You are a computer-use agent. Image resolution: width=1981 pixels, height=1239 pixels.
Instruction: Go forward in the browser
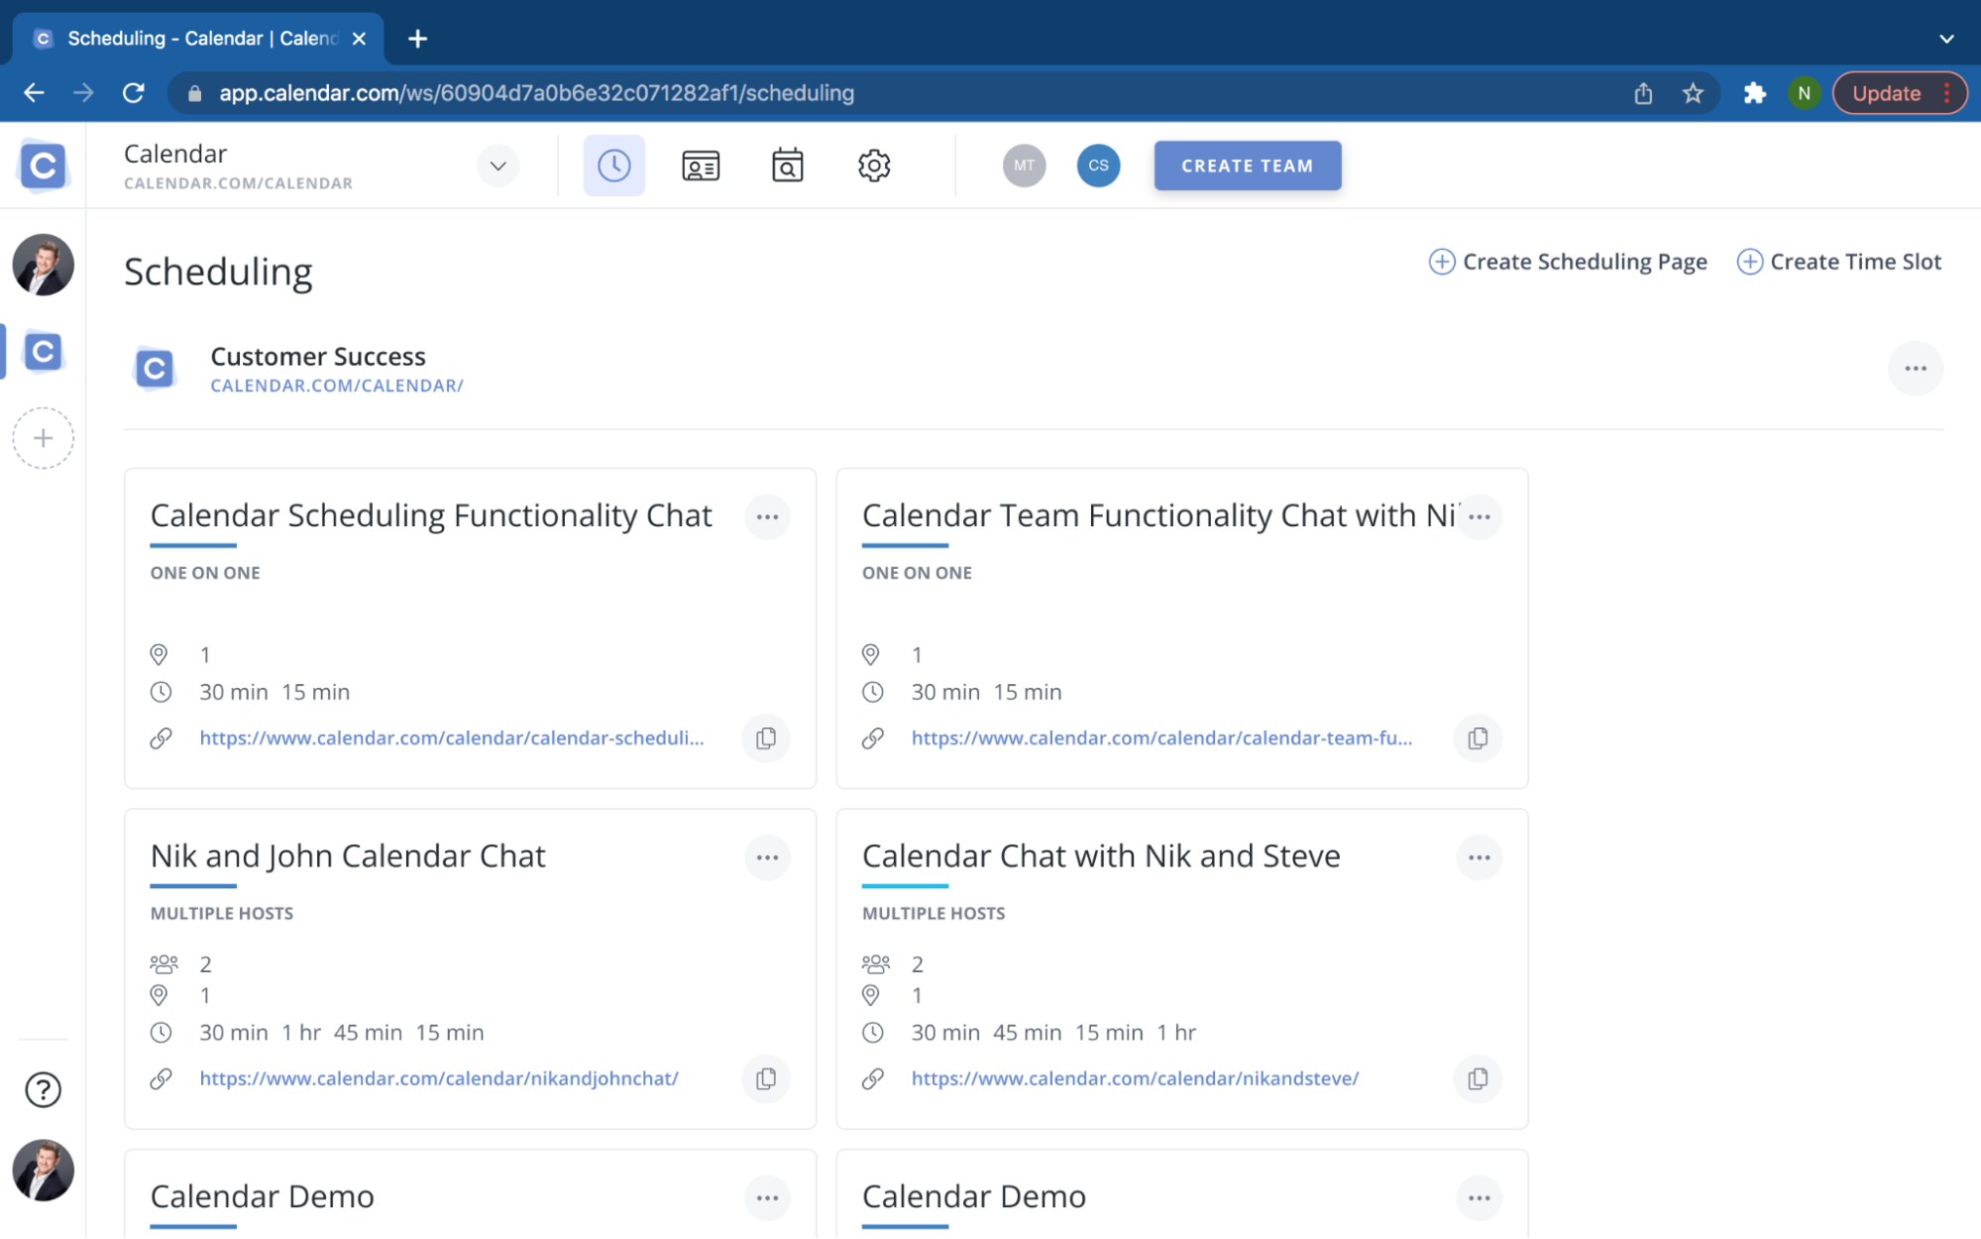pos(83,93)
